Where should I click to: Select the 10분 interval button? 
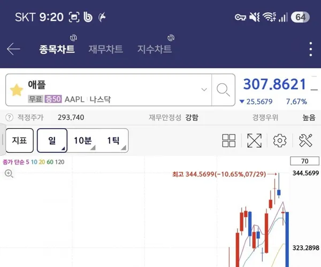[83, 140]
